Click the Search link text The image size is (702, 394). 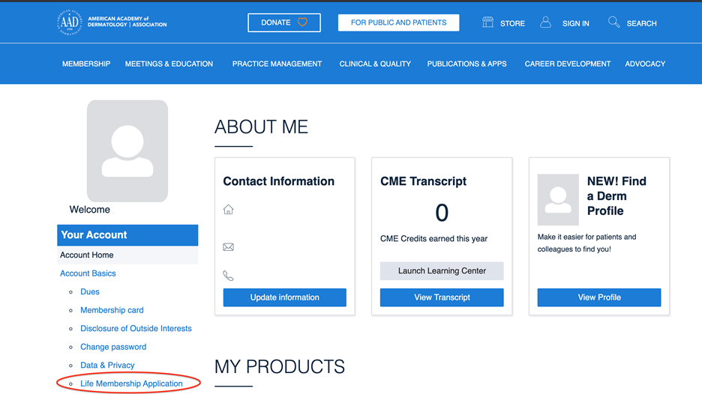(x=641, y=23)
